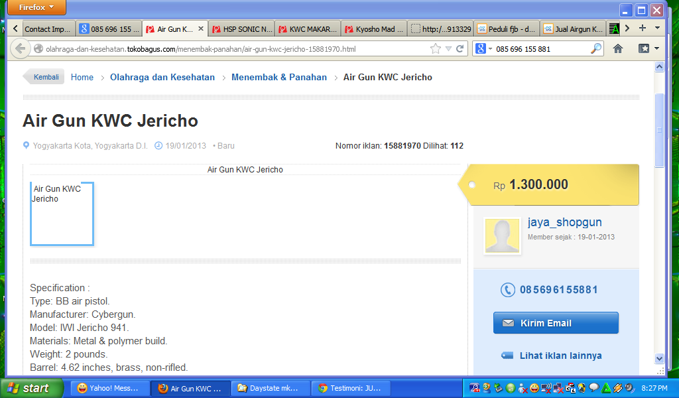Open Olahraga dan Kesehatan breadcrumb
This screenshot has height=398, width=679.
(x=162, y=77)
